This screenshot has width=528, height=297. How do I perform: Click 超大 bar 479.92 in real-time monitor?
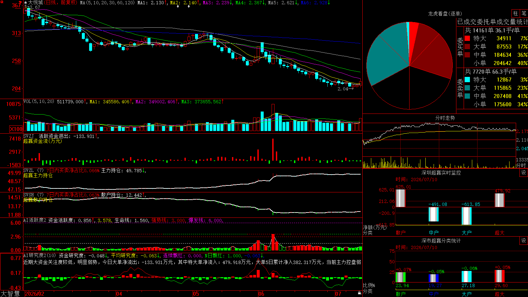500,200
